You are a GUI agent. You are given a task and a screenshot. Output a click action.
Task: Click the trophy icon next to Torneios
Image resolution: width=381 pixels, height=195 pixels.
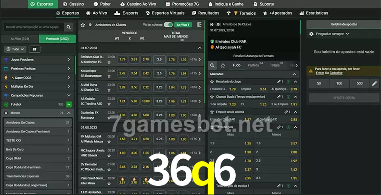click(x=235, y=13)
